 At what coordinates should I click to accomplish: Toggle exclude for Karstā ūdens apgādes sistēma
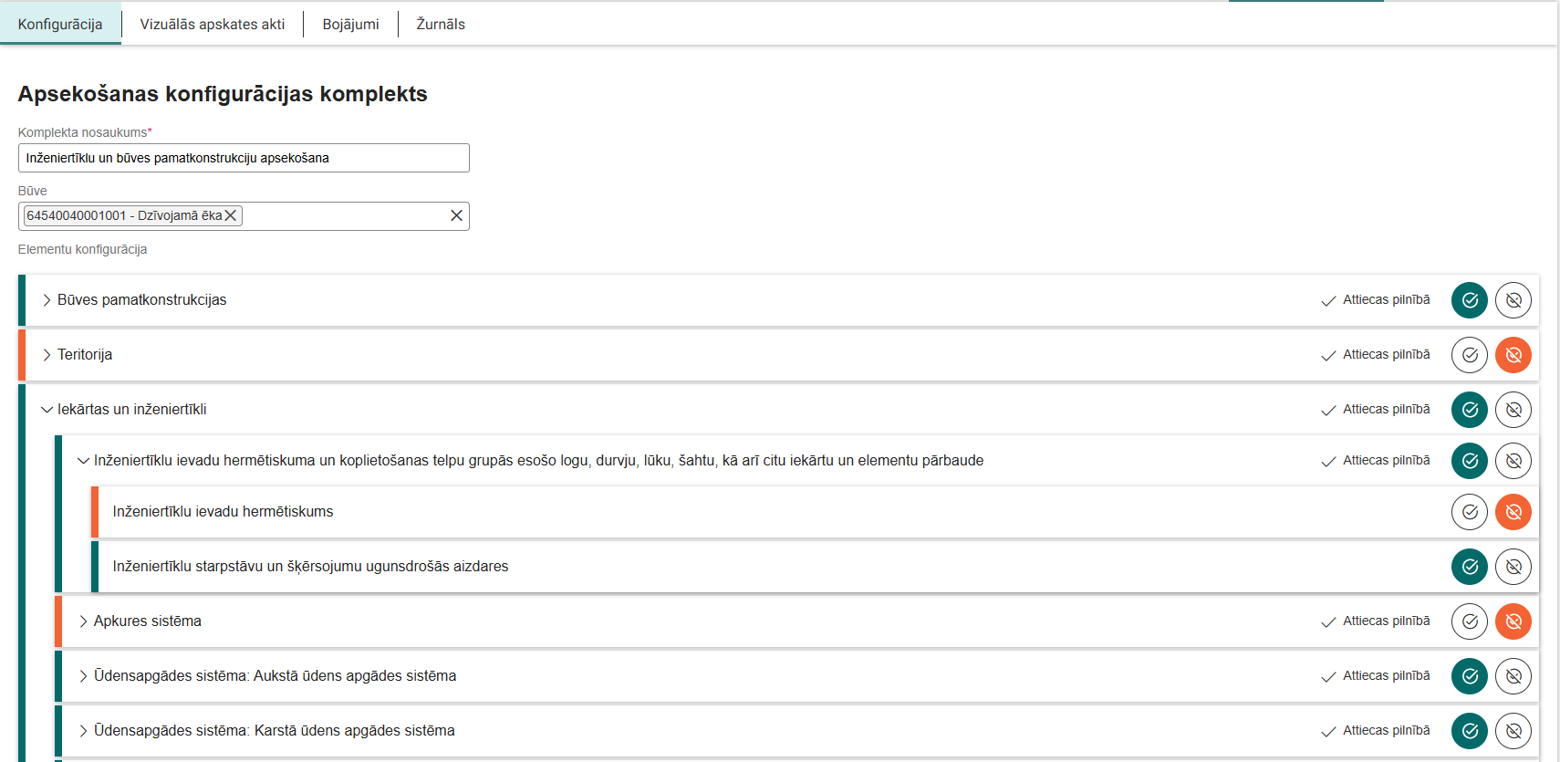1513,731
